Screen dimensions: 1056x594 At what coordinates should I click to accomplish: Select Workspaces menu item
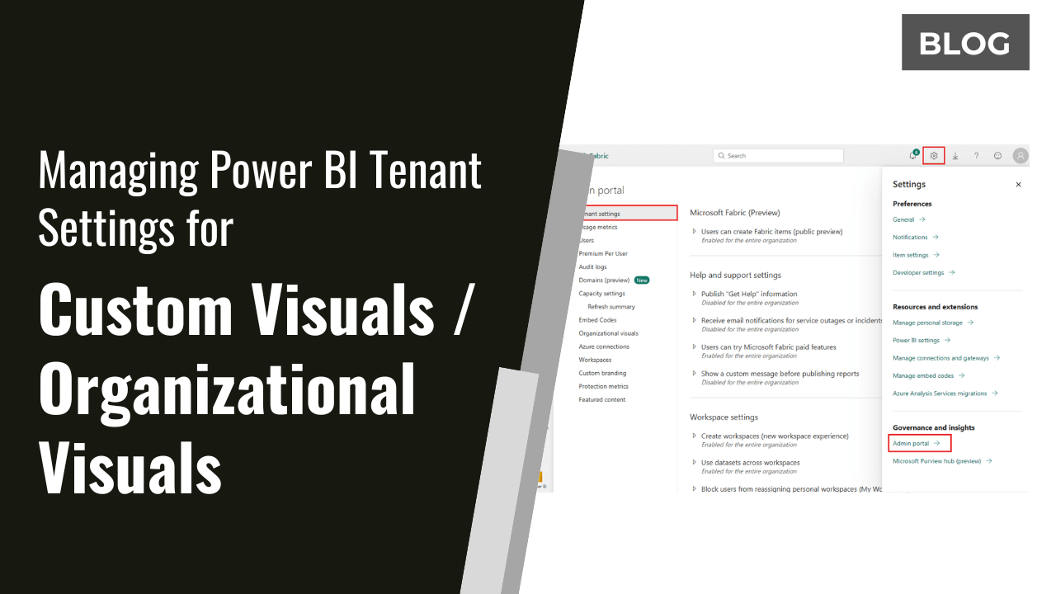(595, 360)
